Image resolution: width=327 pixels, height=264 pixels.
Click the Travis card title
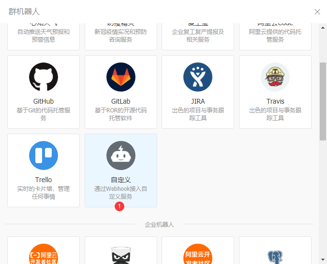(x=275, y=101)
